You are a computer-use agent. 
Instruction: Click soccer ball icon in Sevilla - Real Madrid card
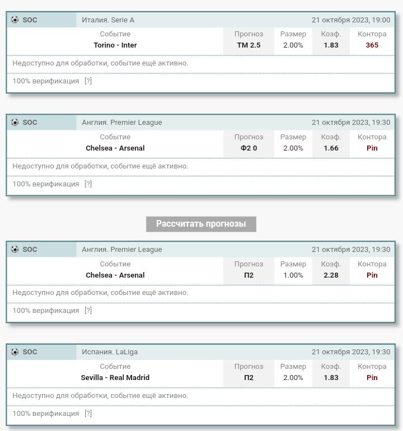point(15,352)
